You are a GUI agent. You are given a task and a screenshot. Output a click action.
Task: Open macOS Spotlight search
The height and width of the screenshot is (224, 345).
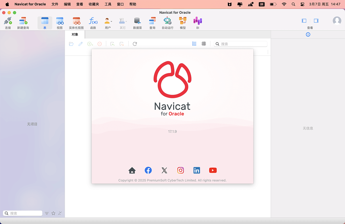293,4
